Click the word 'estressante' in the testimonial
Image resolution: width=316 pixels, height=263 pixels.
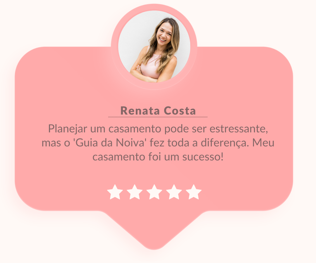(239, 129)
